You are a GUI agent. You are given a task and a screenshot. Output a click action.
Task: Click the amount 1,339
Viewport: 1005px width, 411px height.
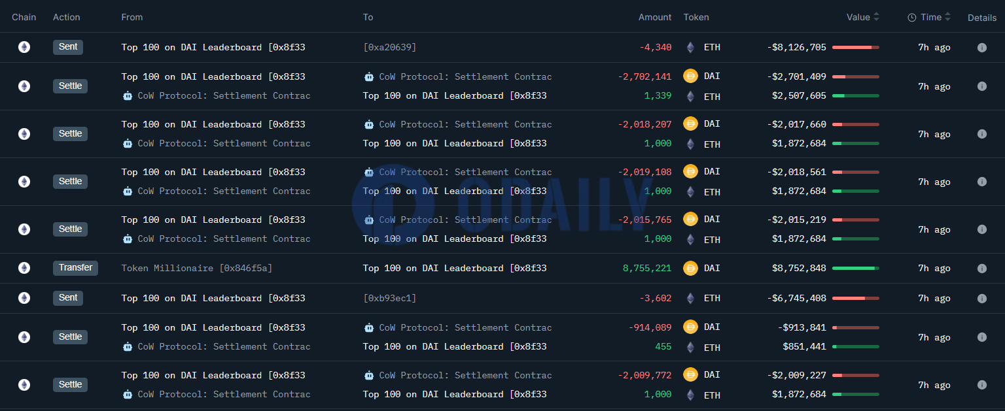[658, 95]
